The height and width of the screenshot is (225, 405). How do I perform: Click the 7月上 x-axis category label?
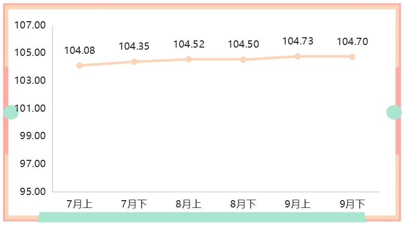coord(79,204)
